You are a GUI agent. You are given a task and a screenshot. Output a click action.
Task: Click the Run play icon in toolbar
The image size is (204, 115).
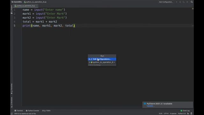click(x=177, y=2)
